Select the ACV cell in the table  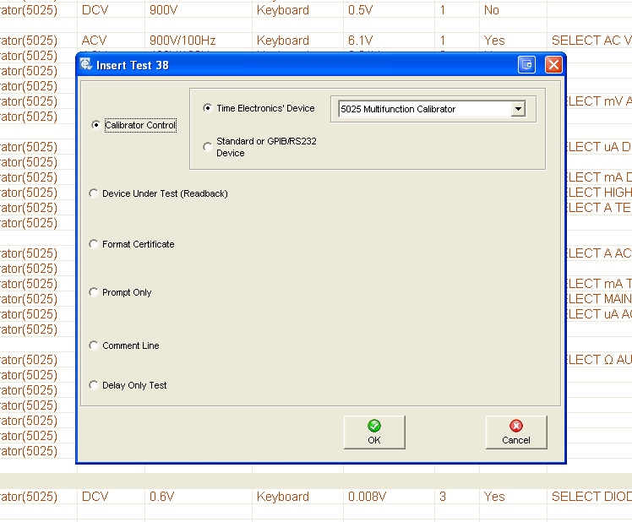(x=95, y=41)
